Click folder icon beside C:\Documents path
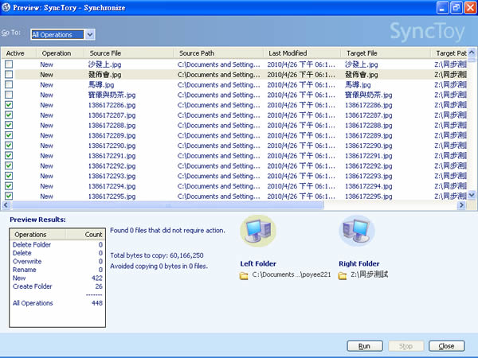This screenshot has width=478, height=358. pos(244,275)
